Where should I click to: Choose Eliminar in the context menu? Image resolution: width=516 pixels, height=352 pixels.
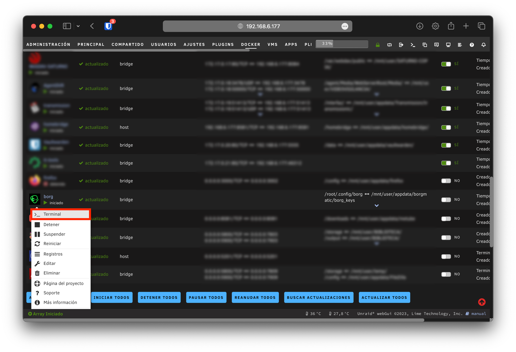[61, 273]
